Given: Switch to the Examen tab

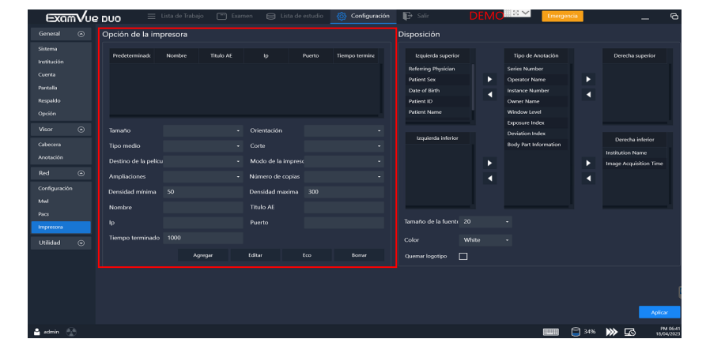Looking at the screenshot, I should tap(235, 16).
